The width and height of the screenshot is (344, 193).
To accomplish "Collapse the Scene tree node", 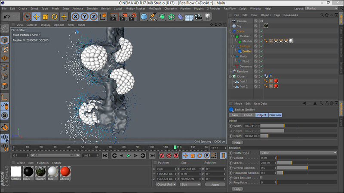I will pyautogui.click(x=230, y=31).
